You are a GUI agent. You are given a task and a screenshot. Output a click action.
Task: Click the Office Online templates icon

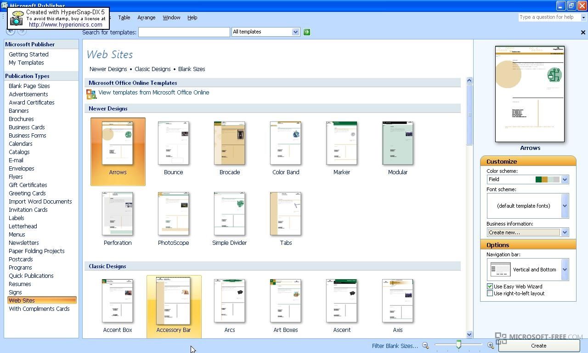click(91, 94)
